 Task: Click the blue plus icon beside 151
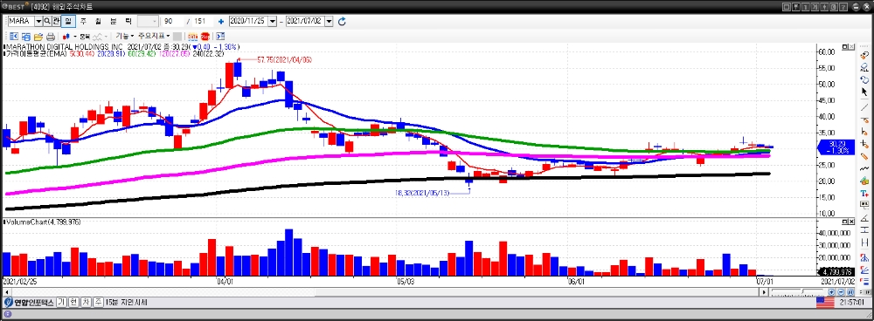(x=221, y=21)
